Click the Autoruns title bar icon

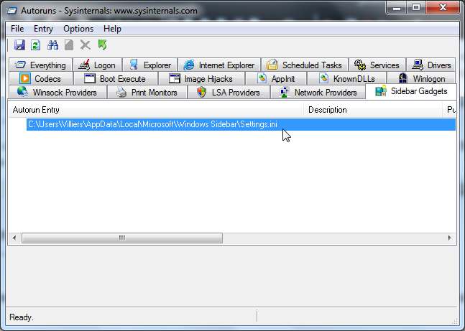(12, 11)
